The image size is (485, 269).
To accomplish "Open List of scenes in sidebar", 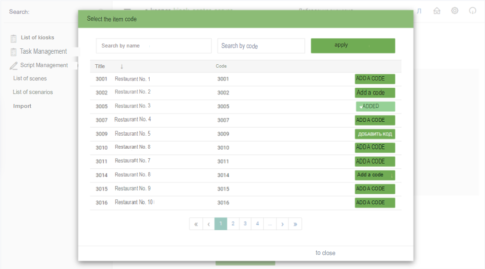I will tap(30, 79).
